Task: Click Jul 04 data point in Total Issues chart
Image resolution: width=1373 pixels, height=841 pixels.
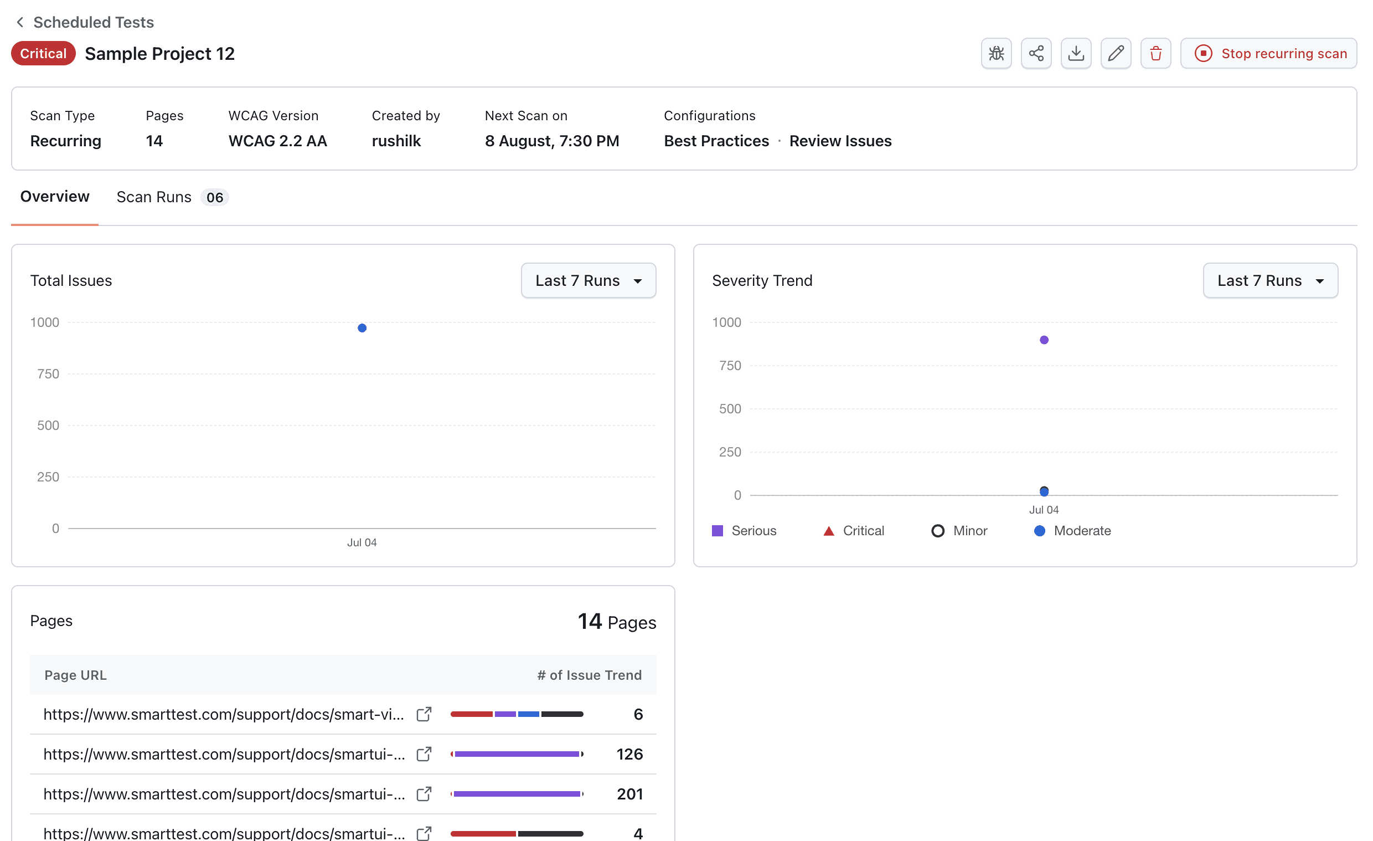Action: coord(362,328)
